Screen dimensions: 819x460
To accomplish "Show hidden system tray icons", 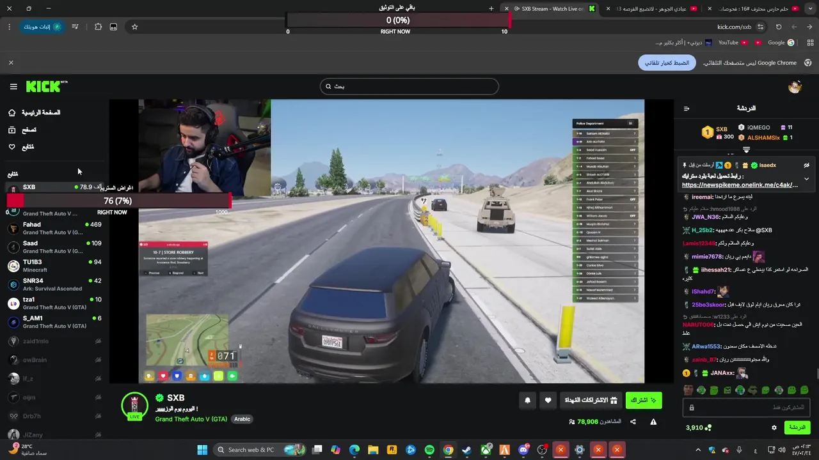I will pyautogui.click(x=697, y=450).
